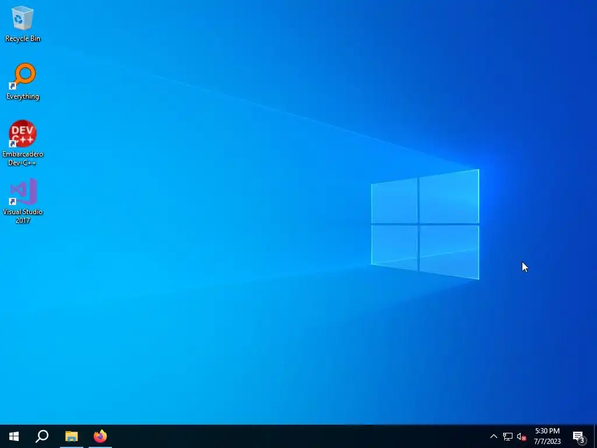
Task: Open the taskbar search magnifier
Action: point(42,436)
